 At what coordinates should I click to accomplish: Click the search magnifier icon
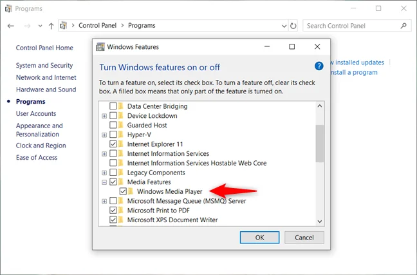point(403,26)
